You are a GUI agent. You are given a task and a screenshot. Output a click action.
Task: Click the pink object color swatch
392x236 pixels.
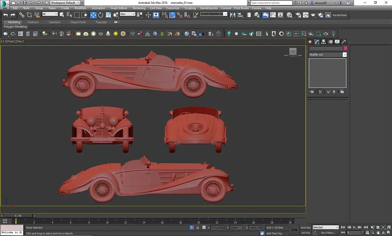point(346,48)
